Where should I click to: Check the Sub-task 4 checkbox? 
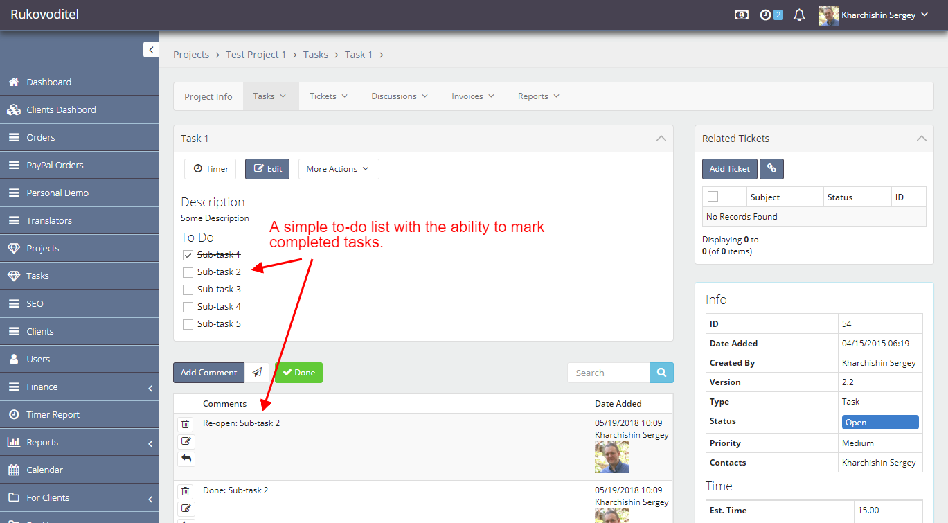pos(188,307)
